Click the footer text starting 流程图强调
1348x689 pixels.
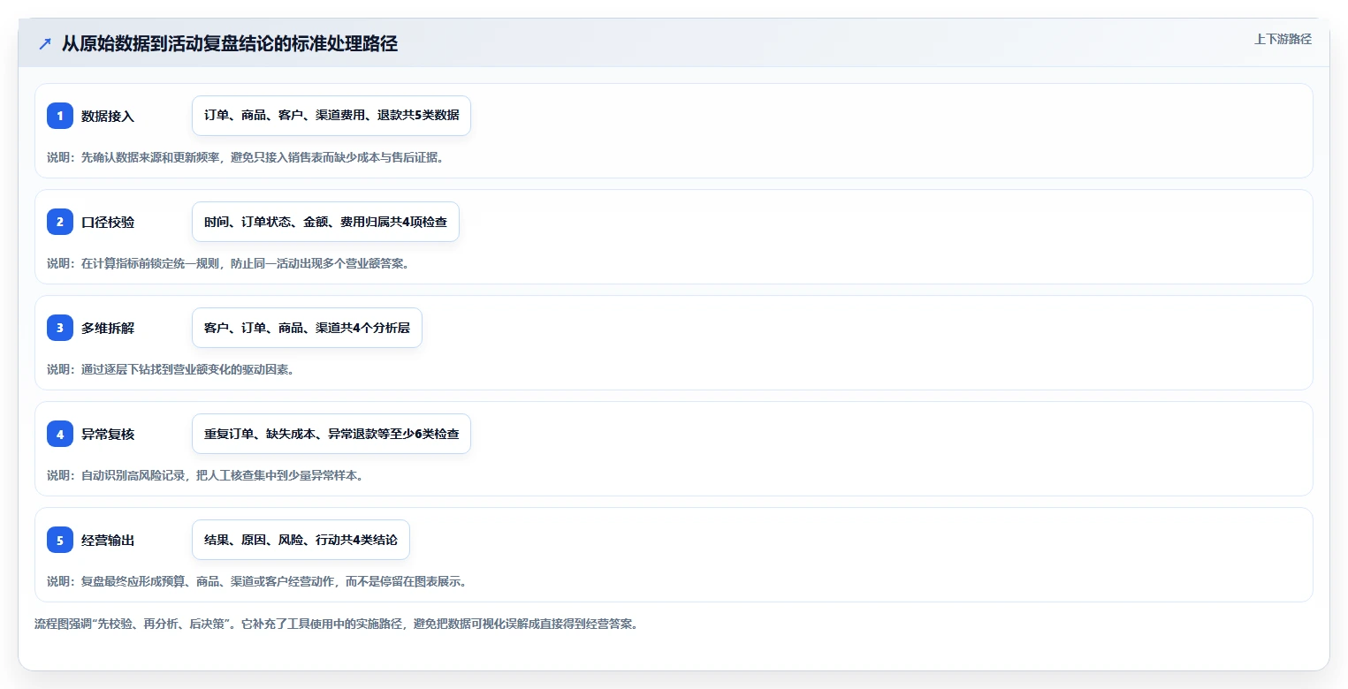pyautogui.click(x=336, y=624)
